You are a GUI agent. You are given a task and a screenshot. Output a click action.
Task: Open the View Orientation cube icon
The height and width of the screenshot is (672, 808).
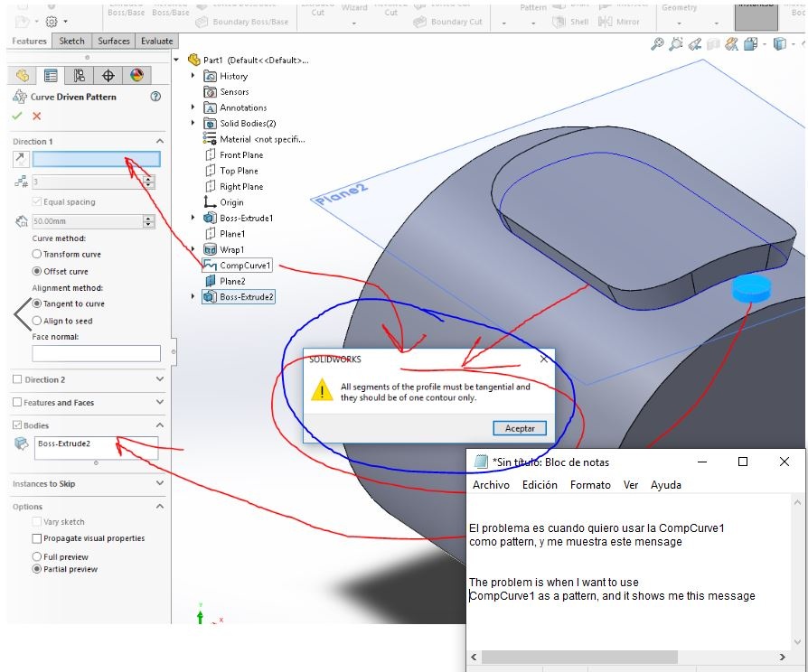[750, 44]
